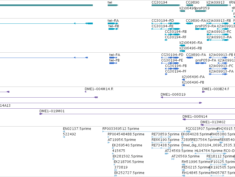The image size is (235, 177).
Task: Select EST feature 373819
Action: [x=115, y=170]
